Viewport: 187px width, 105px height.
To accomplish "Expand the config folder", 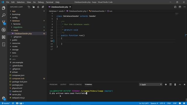I will [x=27, y=17].
